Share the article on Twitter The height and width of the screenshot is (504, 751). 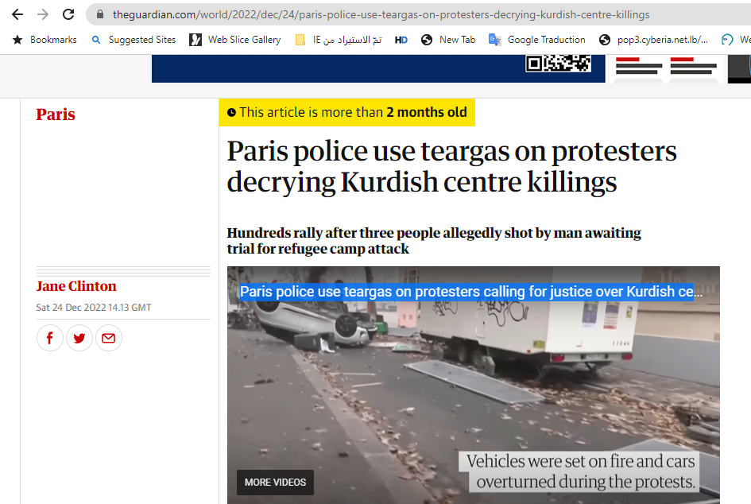[79, 338]
